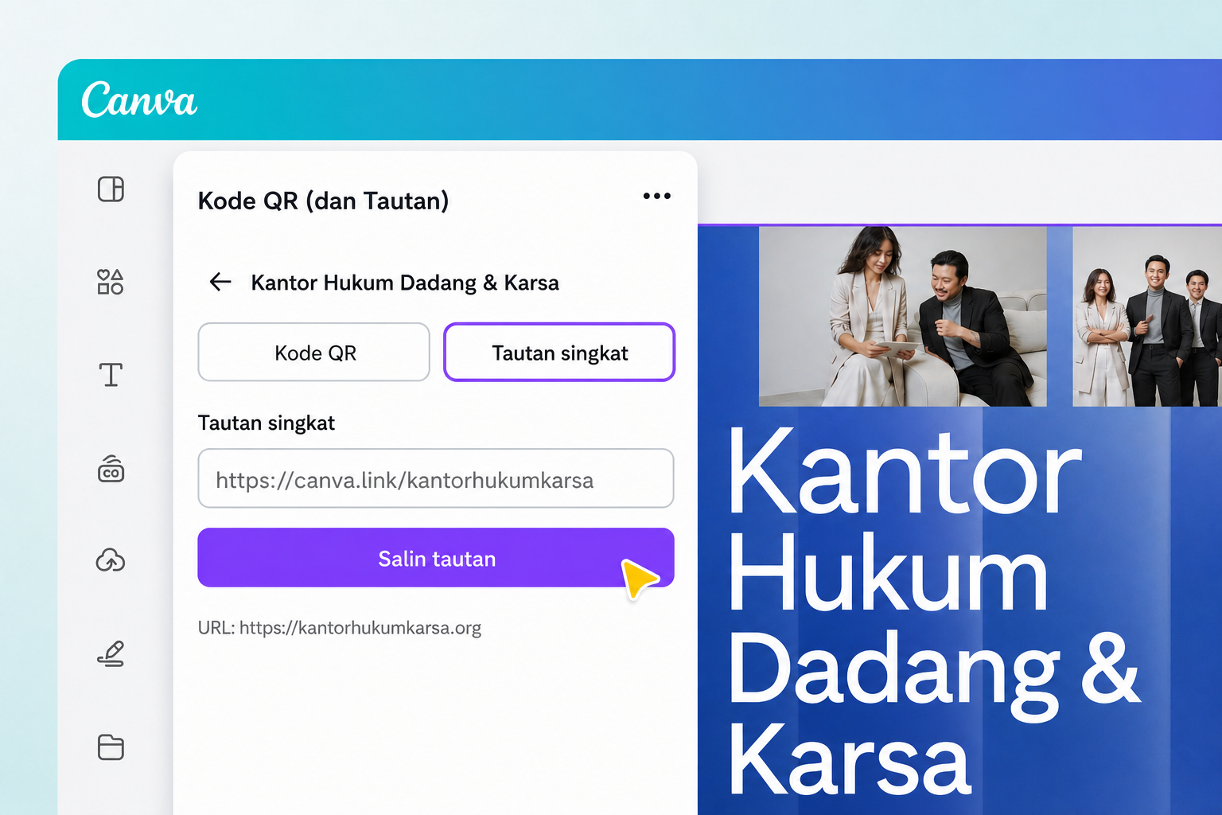Click the 'Tautan singkat' field label
The image size is (1222, 815).
tap(267, 423)
